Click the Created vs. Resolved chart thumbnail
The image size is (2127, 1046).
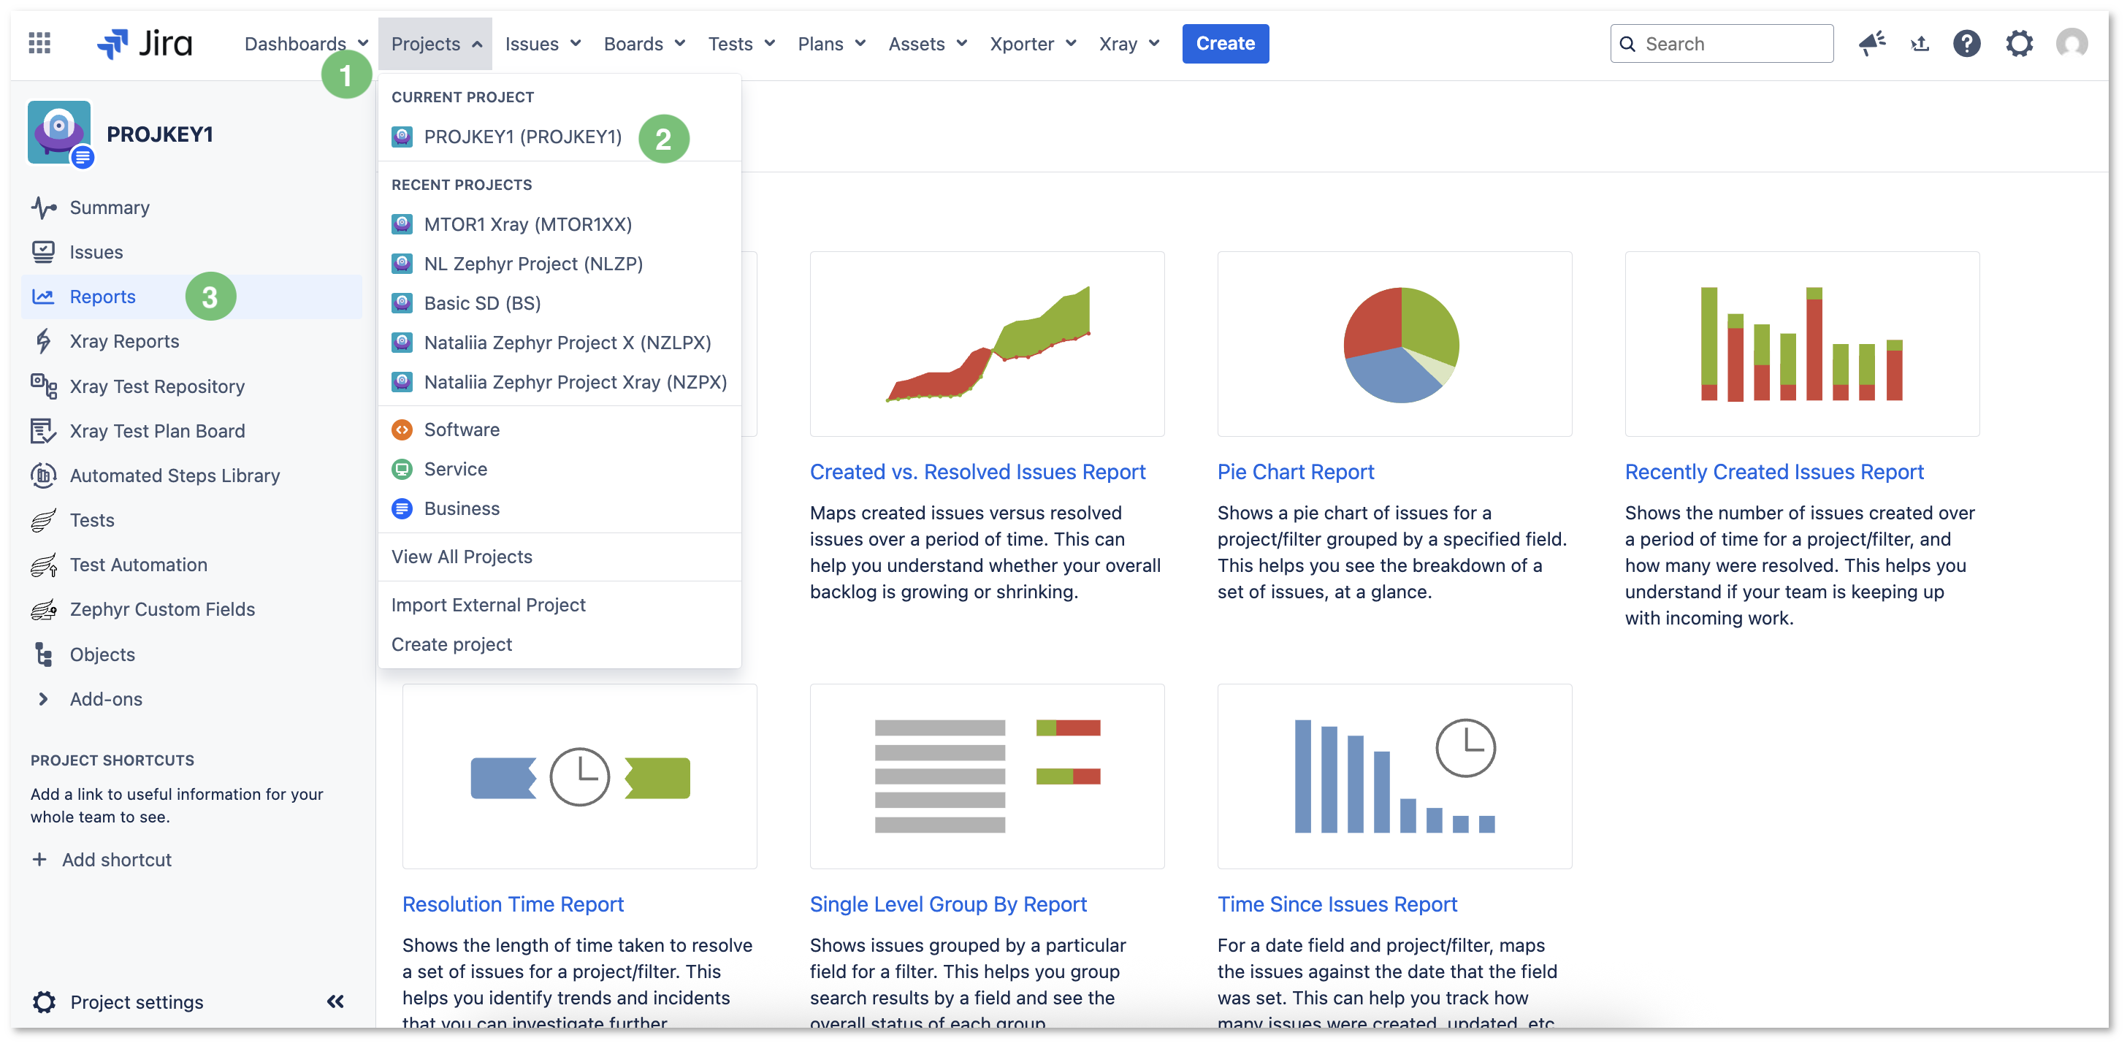pos(987,344)
